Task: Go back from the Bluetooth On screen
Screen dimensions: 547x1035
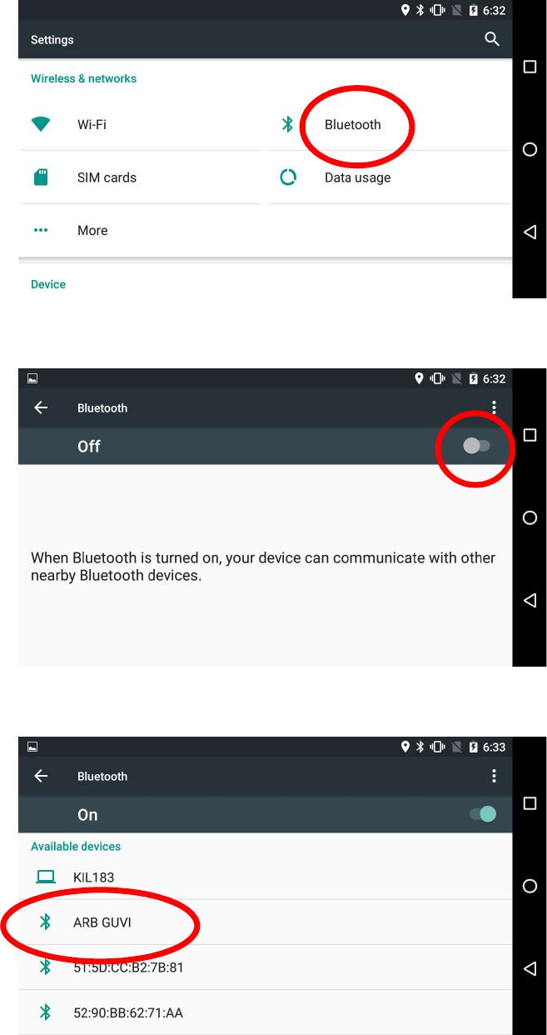Action: pyautogui.click(x=41, y=776)
